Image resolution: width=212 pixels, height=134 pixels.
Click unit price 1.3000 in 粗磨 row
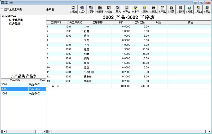point(121,49)
